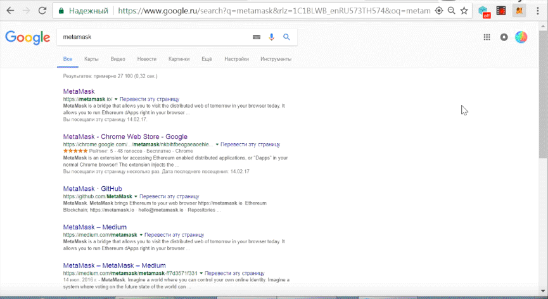The image size is (548, 299).
Task: Click the scrollbar up arrow
Action: point(543,26)
